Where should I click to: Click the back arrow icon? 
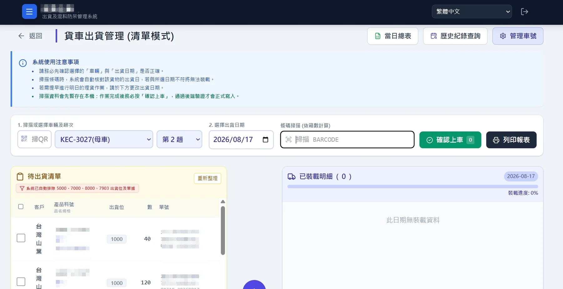click(x=21, y=36)
